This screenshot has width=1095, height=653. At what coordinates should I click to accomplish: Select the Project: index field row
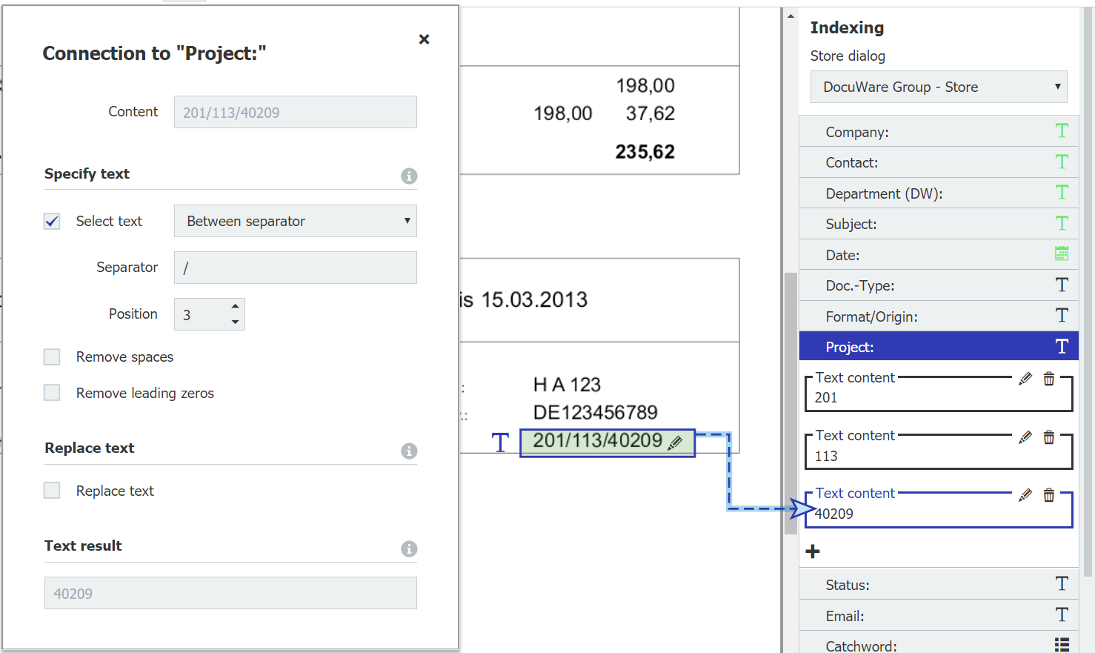[938, 347]
